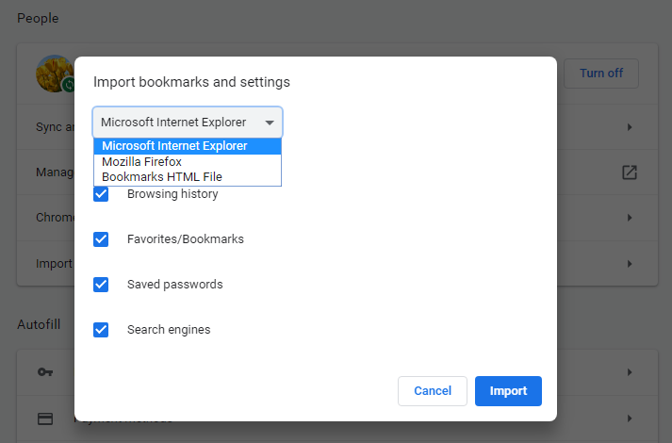The width and height of the screenshot is (672, 443).
Task: Open the external link icon
Action: point(630,172)
